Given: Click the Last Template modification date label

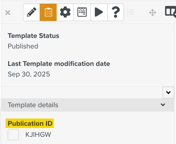Looking at the screenshot, I should [x=59, y=64].
